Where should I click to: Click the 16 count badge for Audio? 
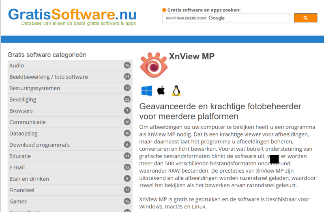(127, 65)
